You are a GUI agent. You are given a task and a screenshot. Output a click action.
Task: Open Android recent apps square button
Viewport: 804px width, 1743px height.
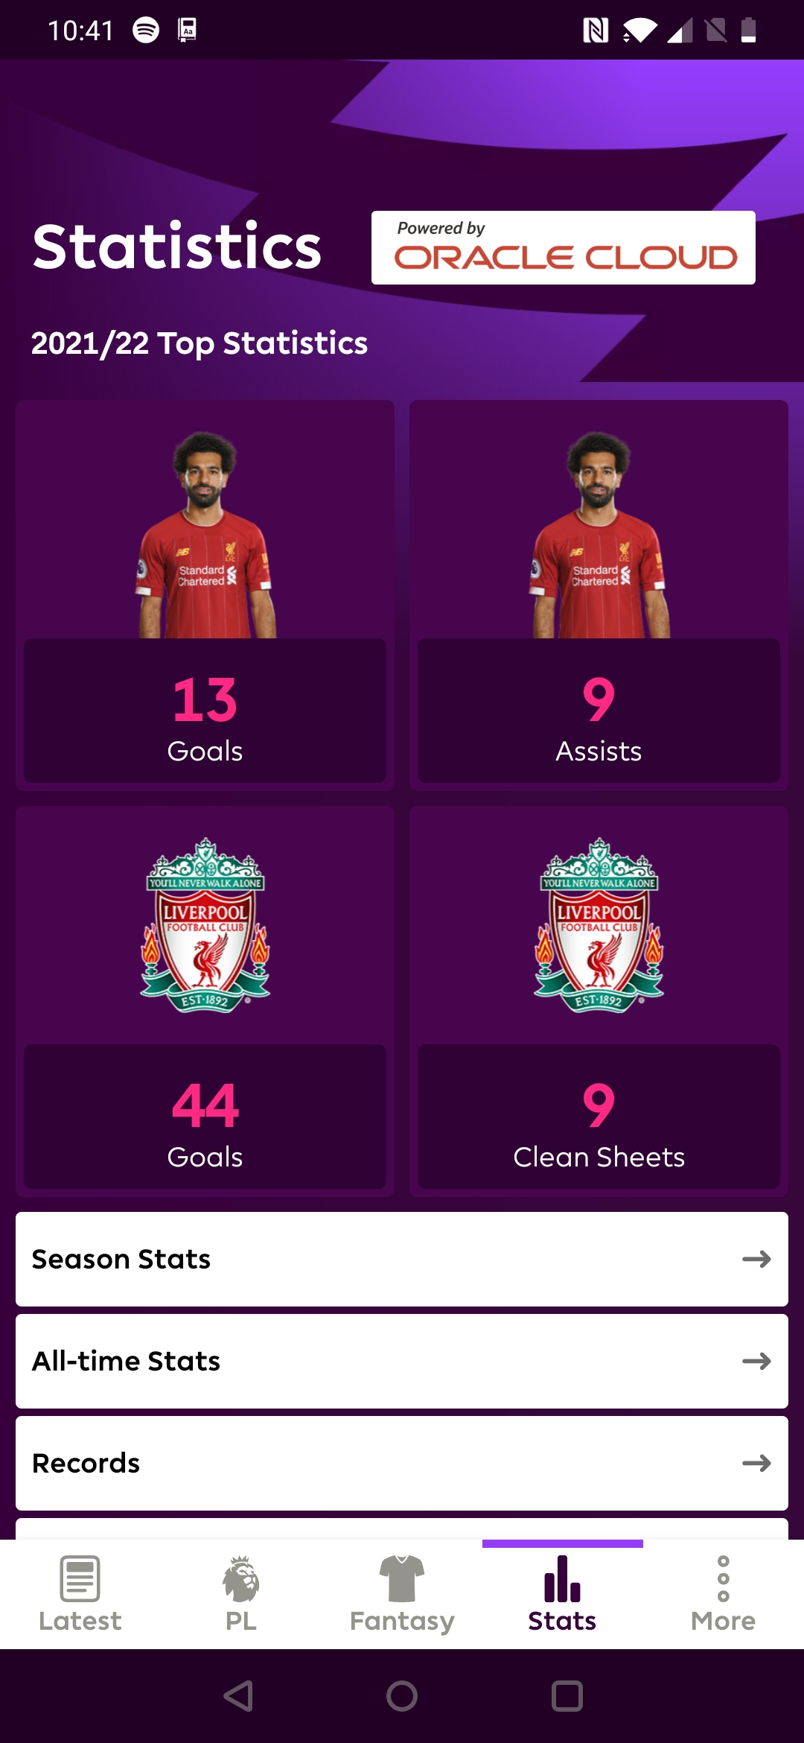(x=567, y=1696)
